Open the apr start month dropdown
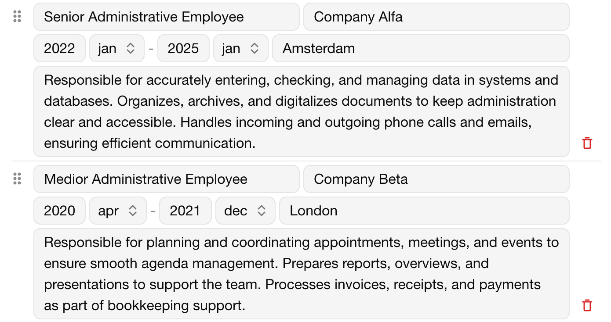Screen dimensions: 611x322 click(x=117, y=211)
